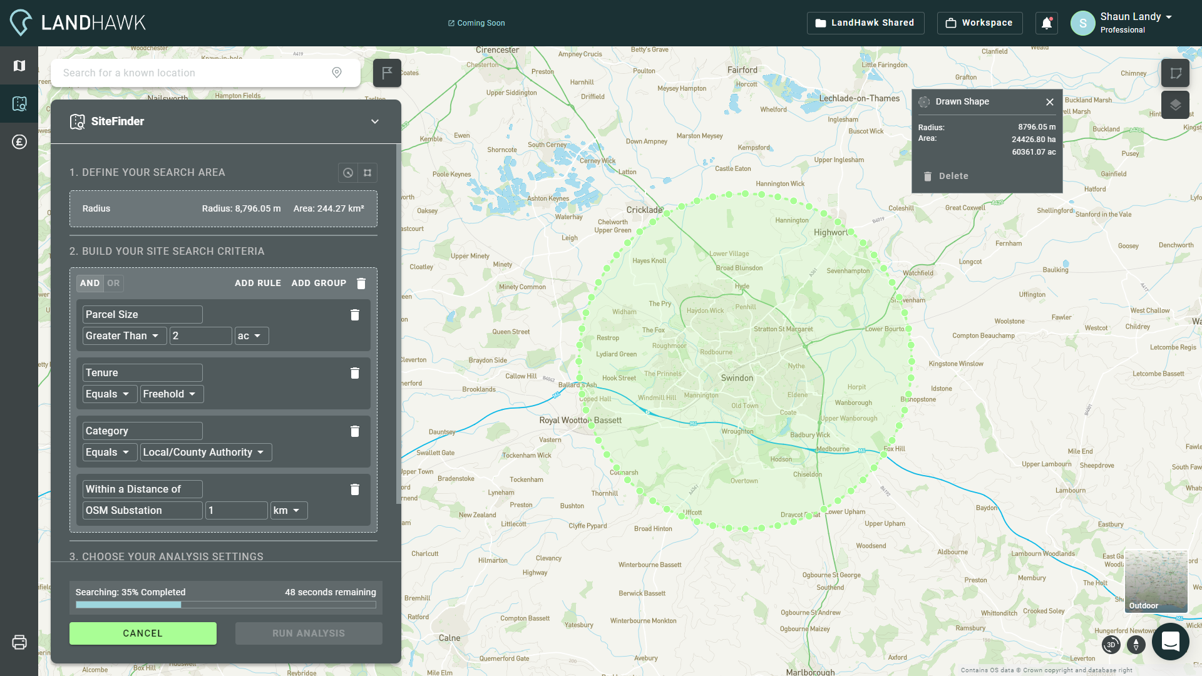Delete the drawn shape
The width and height of the screenshot is (1202, 676).
coord(946,177)
